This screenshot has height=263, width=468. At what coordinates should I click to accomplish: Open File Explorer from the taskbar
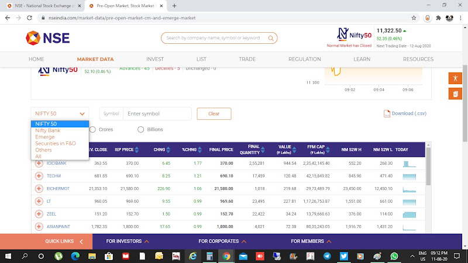[92, 256]
